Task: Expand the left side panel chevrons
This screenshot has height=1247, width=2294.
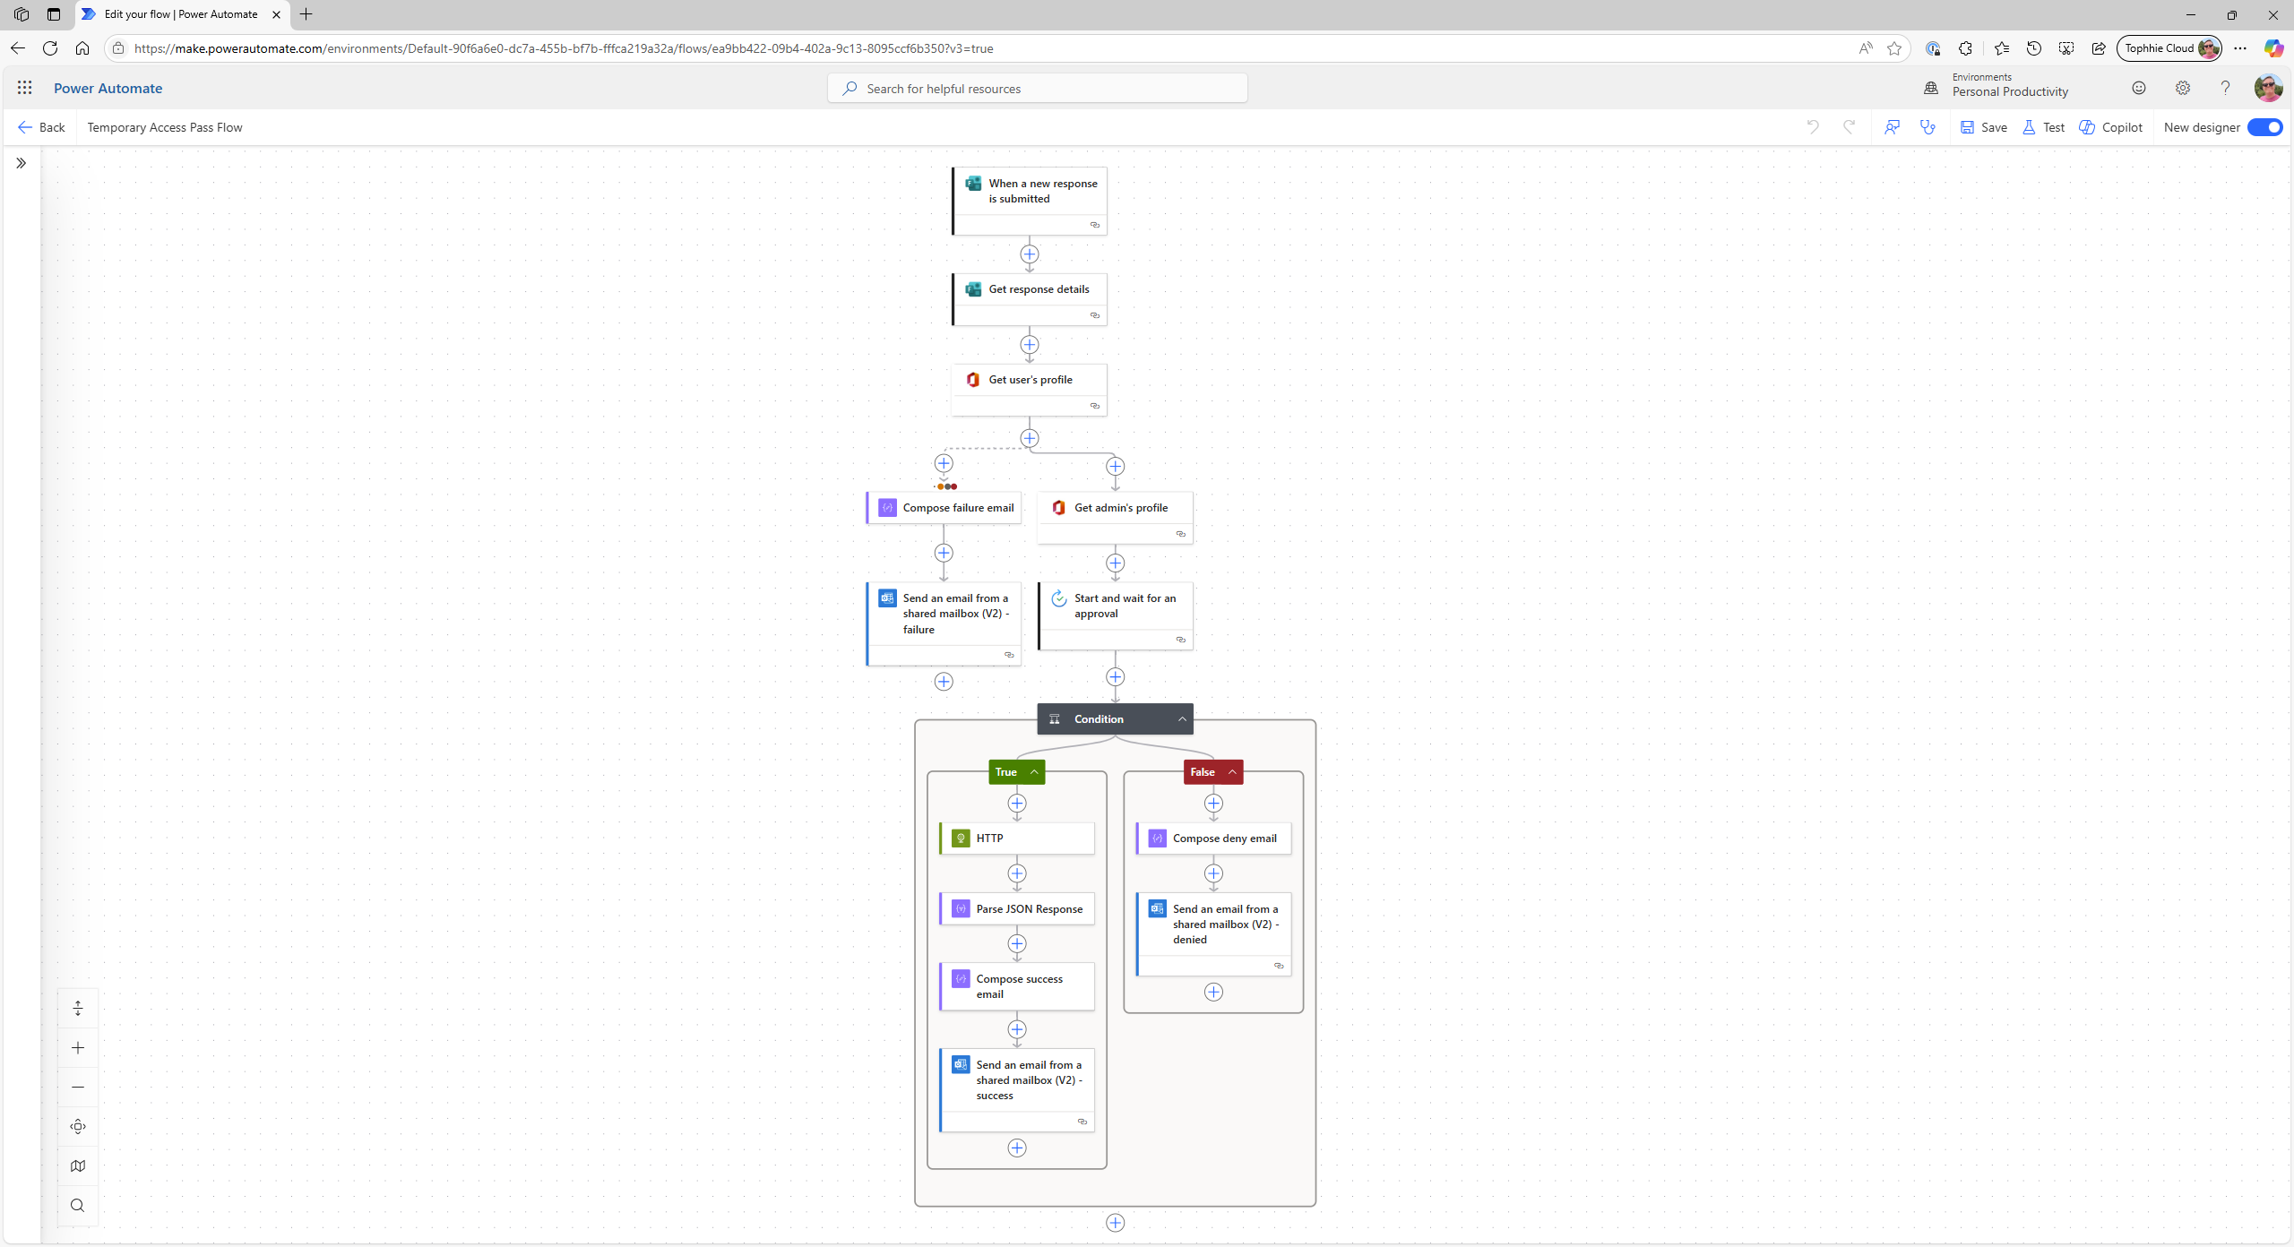Action: coord(21,163)
